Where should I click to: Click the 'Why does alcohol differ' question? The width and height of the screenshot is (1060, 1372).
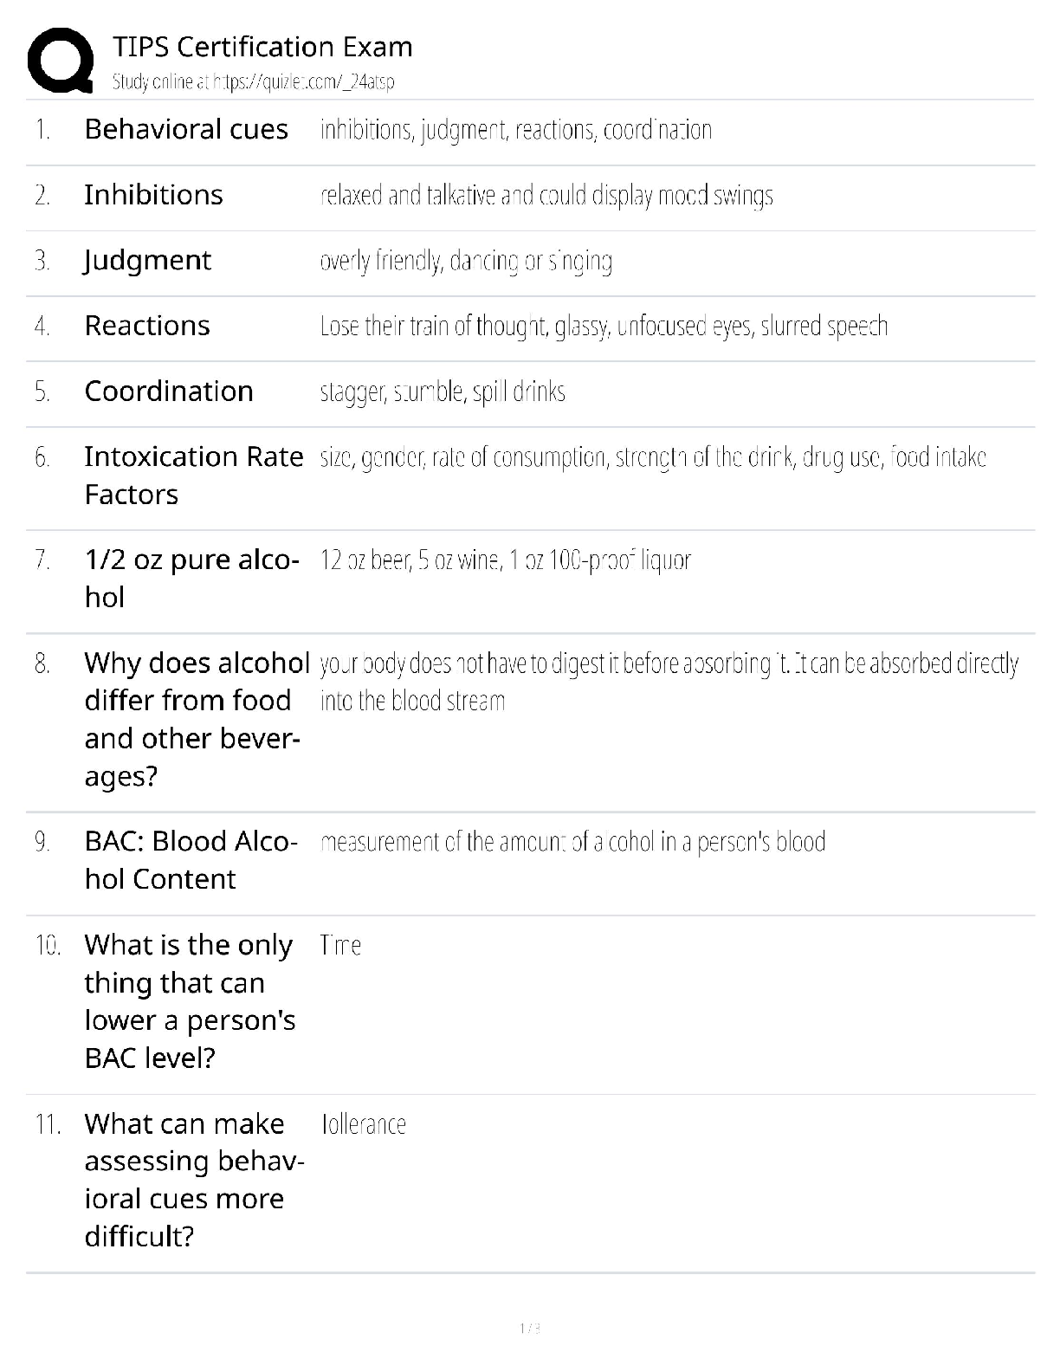197,719
